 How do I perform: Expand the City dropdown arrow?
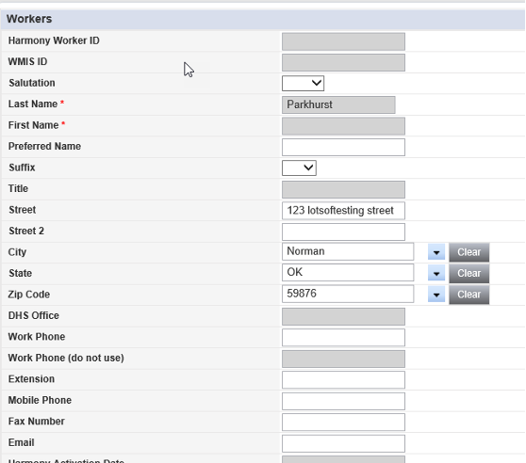coord(436,252)
